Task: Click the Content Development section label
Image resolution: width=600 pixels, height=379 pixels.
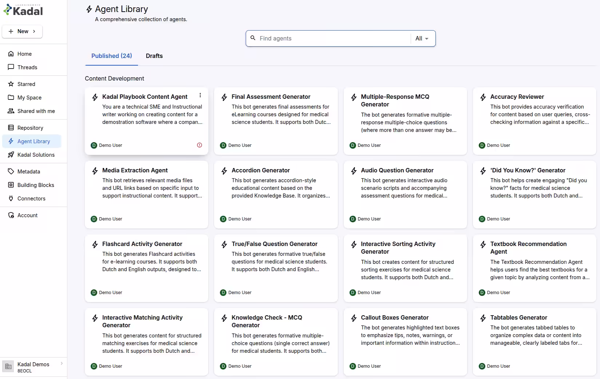Action: pos(114,78)
